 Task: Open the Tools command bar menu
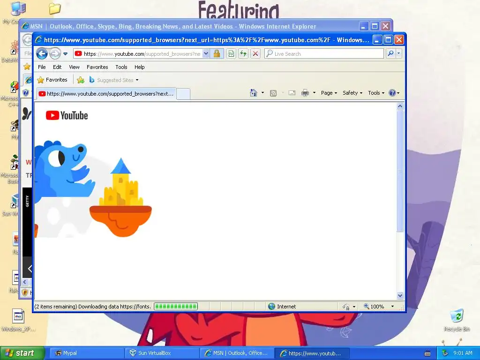coord(376,93)
